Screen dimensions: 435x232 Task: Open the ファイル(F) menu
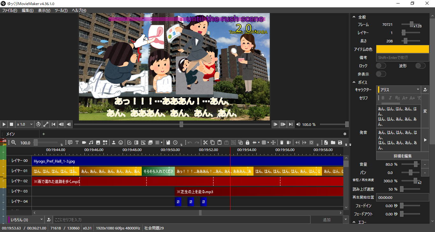[x=10, y=11]
